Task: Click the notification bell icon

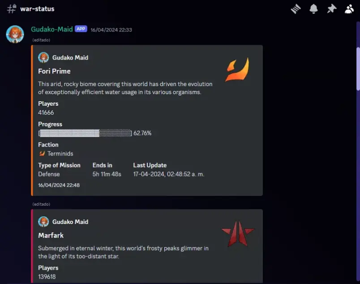Action: [x=313, y=9]
